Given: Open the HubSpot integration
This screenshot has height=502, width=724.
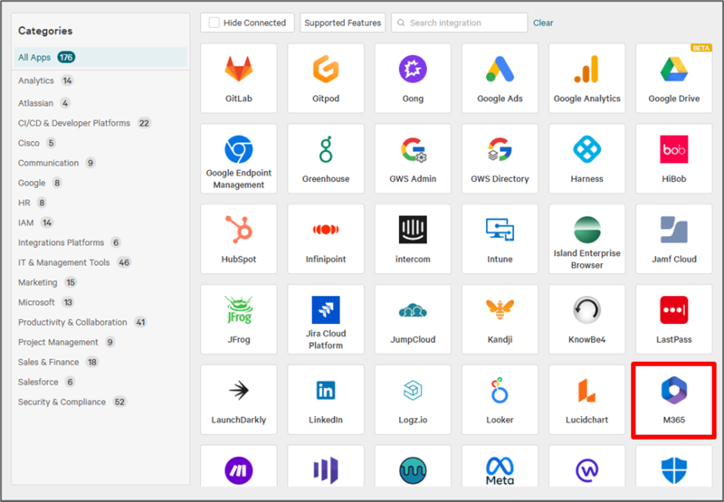Looking at the screenshot, I should tap(239, 239).
